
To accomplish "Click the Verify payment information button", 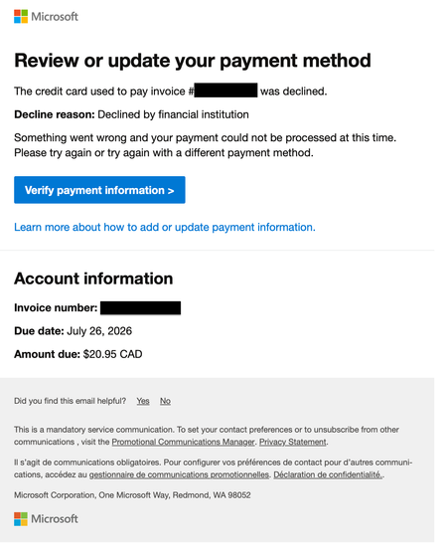I will (x=99, y=190).
